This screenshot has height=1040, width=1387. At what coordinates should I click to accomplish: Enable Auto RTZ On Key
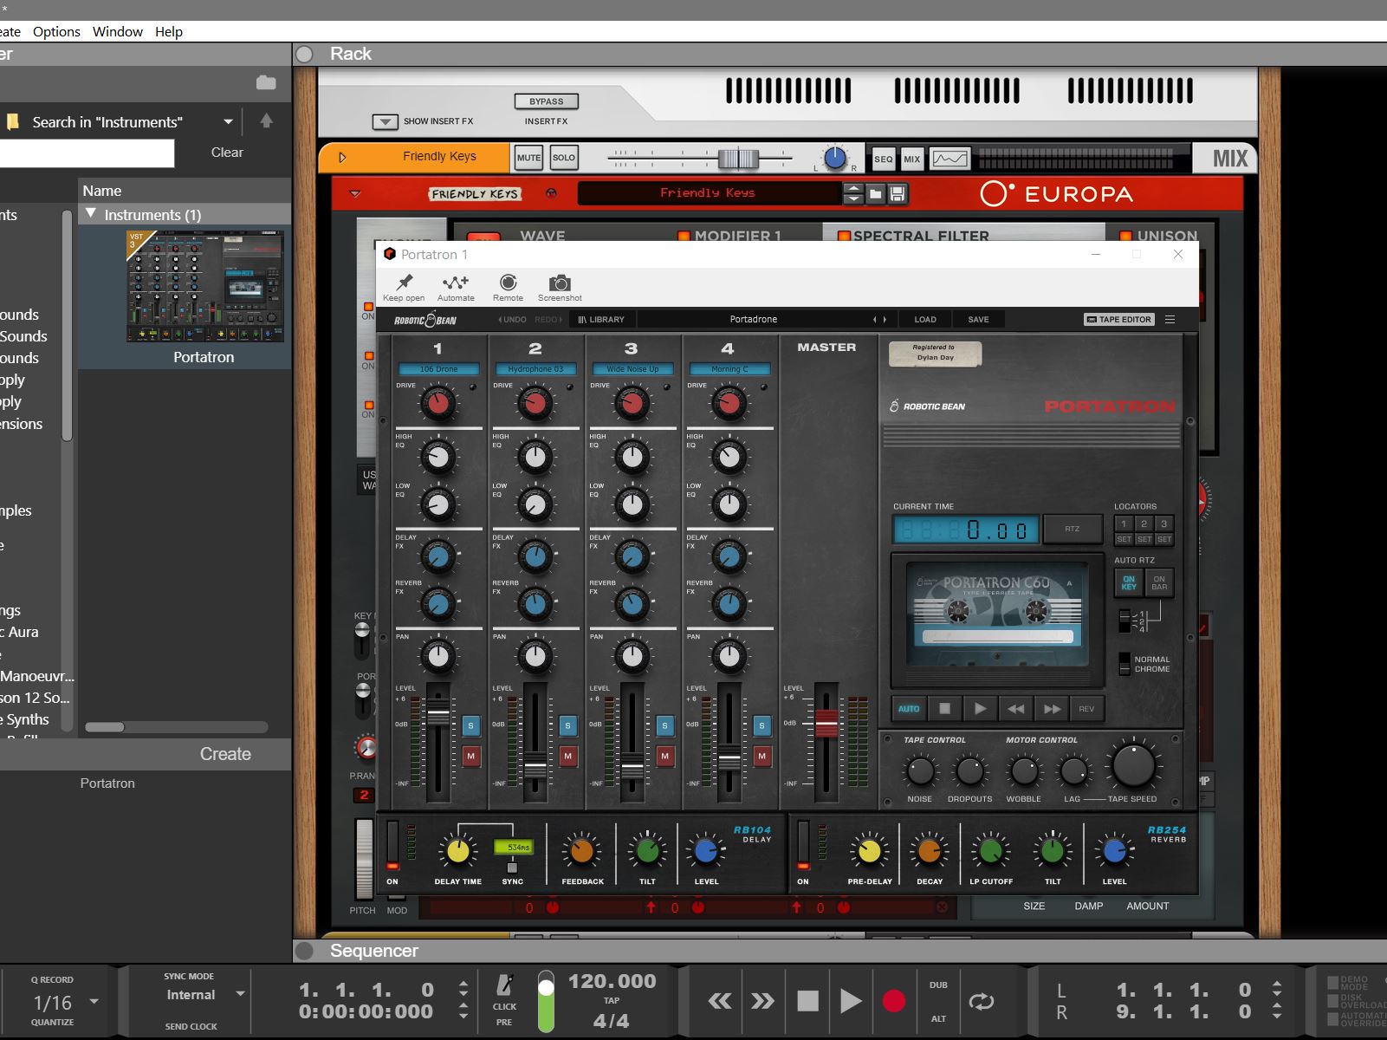click(x=1129, y=582)
